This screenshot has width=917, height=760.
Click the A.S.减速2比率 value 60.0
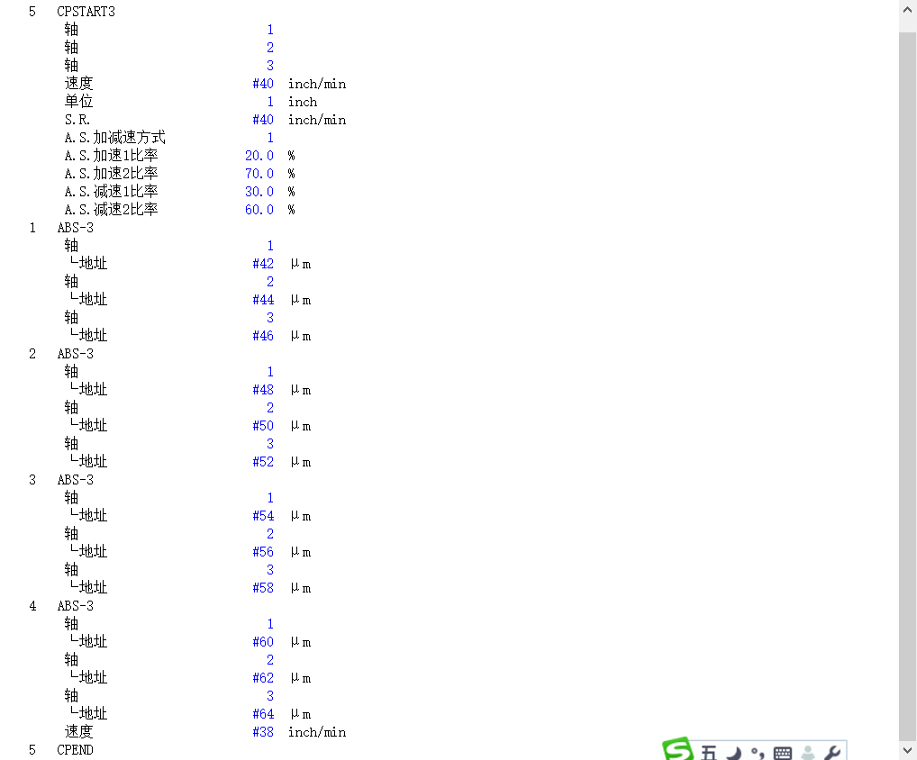tap(259, 210)
